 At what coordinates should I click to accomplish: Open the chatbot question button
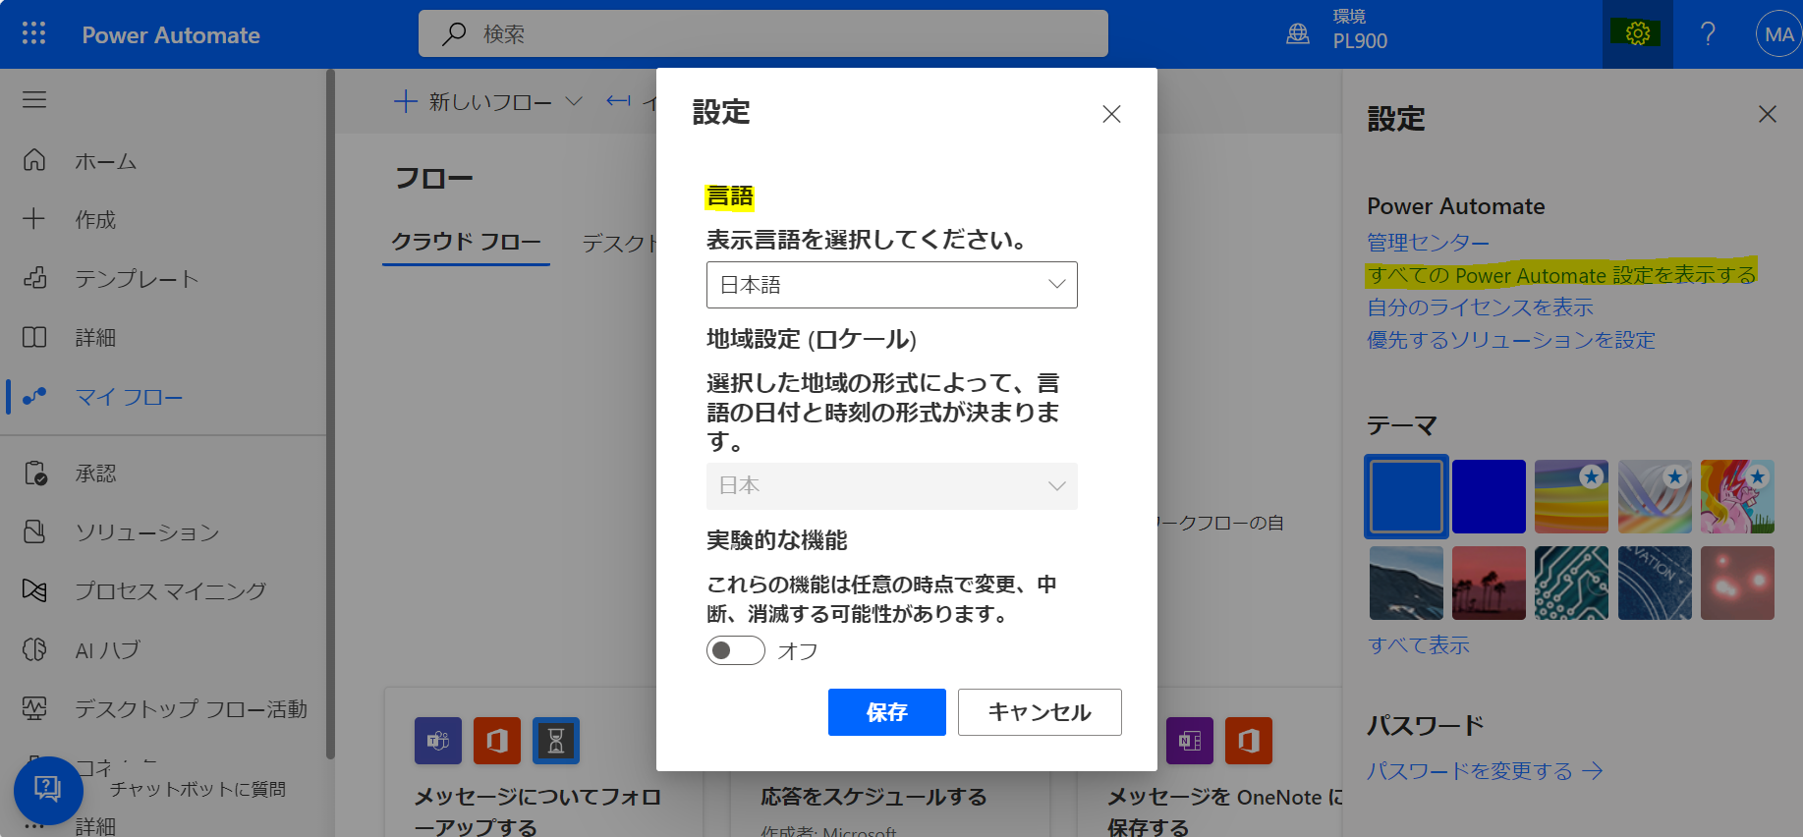pyautogui.click(x=48, y=790)
